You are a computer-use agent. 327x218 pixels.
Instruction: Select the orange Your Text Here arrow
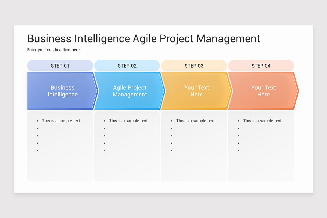tap(264, 91)
